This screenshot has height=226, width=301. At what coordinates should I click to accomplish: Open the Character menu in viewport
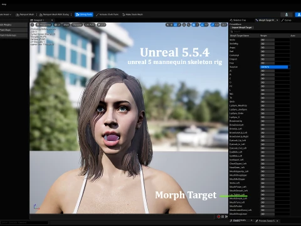pos(77,24)
